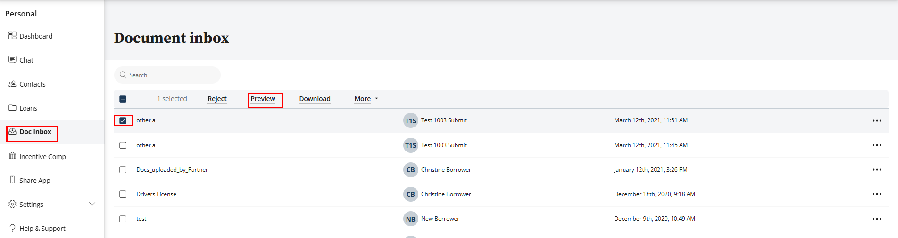Open the Loans folder icon
The height and width of the screenshot is (238, 898).
[12, 108]
